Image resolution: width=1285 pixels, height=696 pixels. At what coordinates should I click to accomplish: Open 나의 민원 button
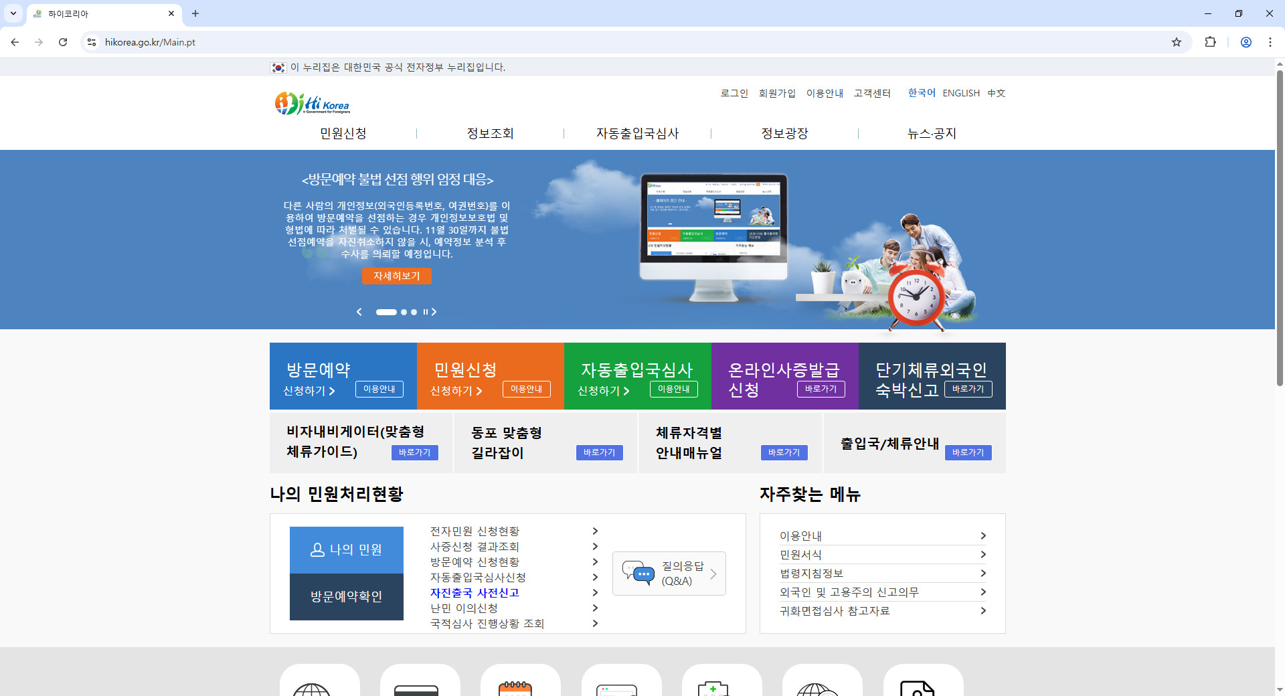click(347, 550)
